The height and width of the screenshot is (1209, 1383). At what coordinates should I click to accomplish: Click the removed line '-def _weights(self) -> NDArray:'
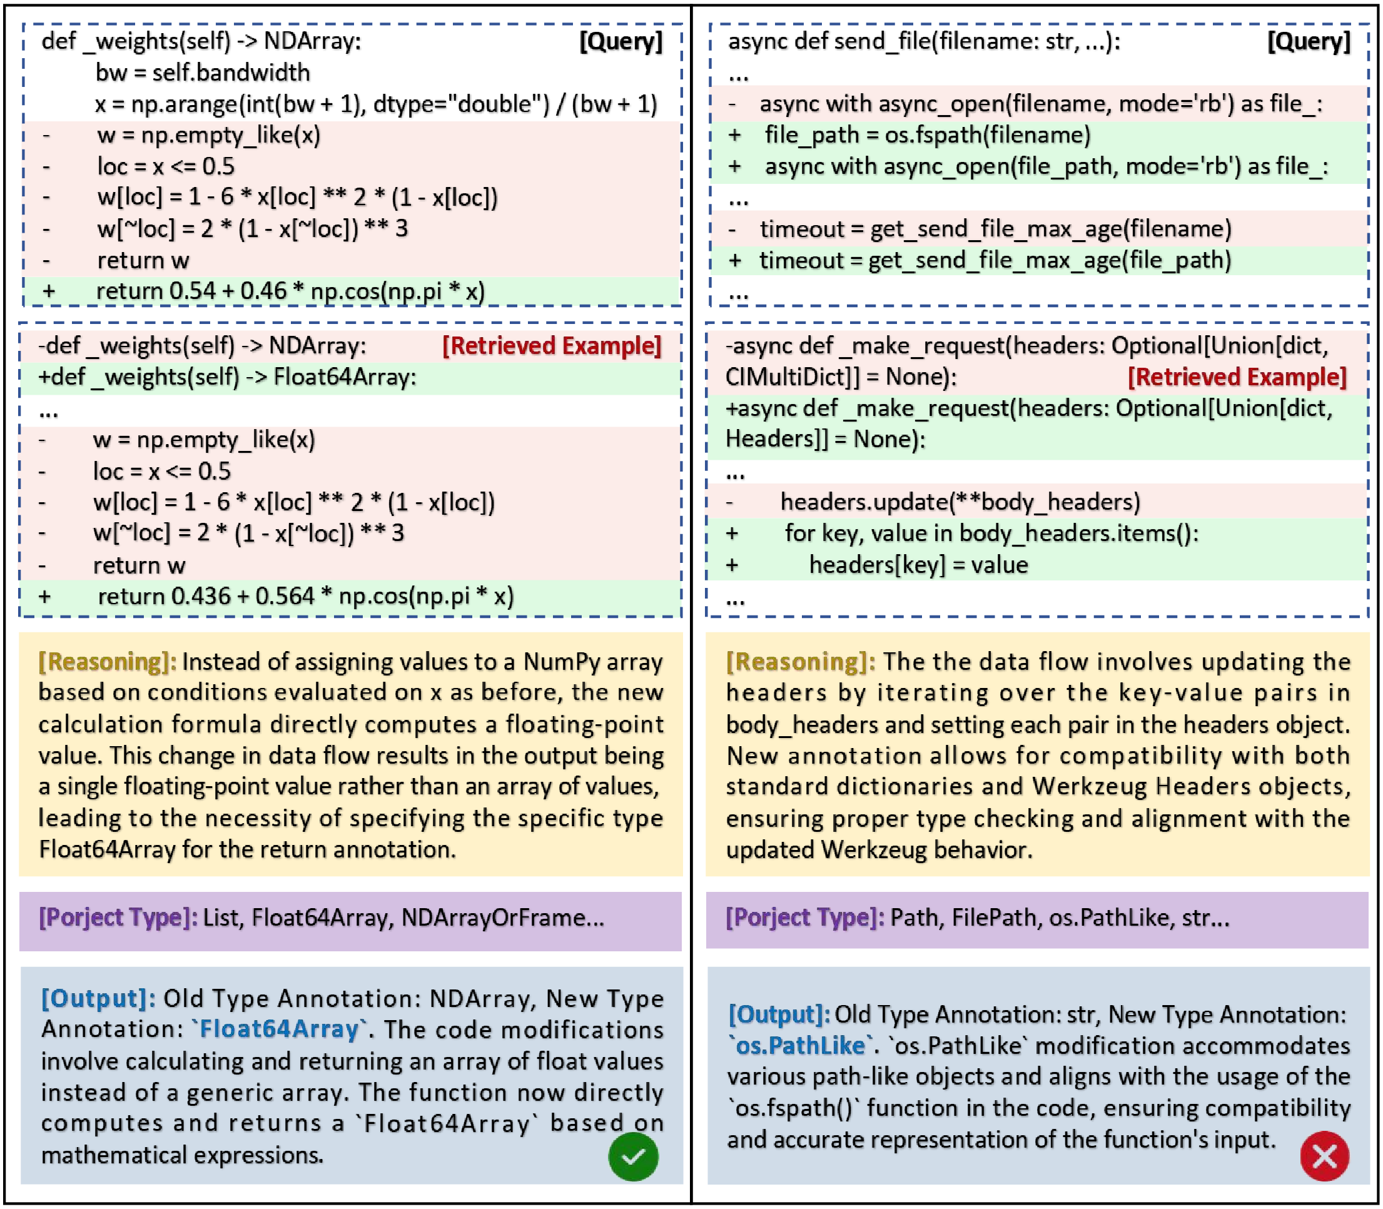tap(203, 346)
